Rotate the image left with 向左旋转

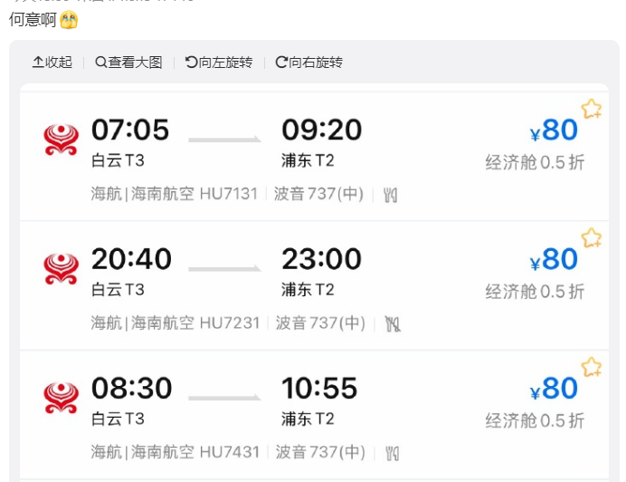coord(219,63)
